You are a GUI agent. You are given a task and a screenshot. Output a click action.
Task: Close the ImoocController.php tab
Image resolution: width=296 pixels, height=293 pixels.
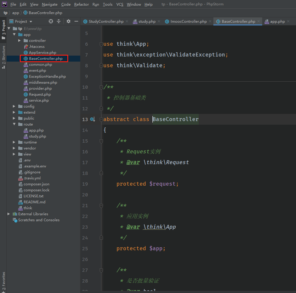[210, 21]
